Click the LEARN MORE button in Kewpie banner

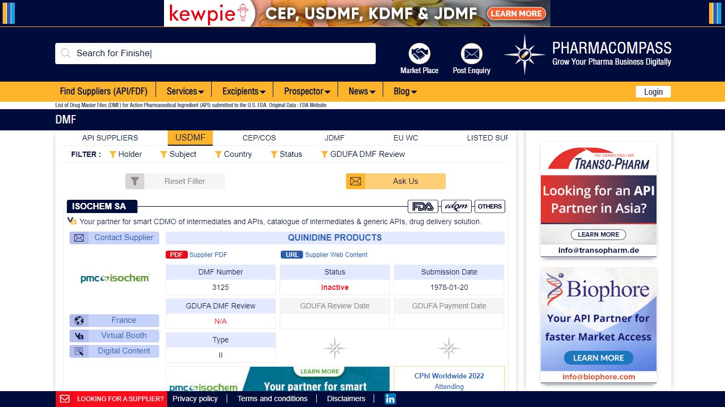coord(516,14)
